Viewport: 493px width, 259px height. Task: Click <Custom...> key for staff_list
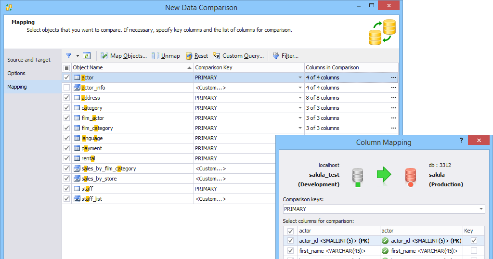point(211,199)
